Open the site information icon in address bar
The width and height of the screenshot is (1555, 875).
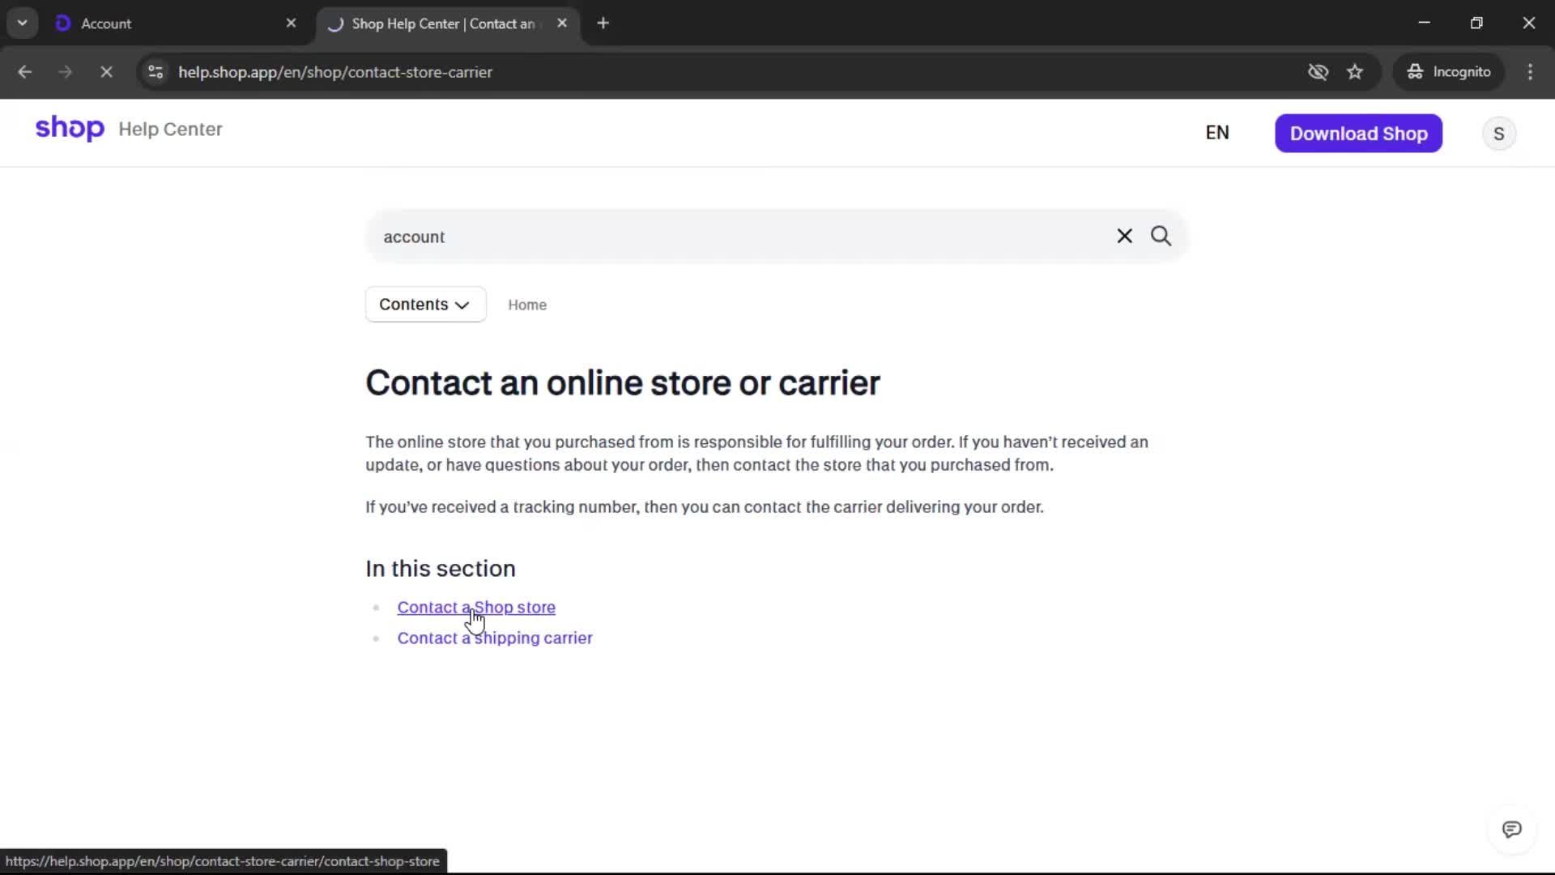click(155, 72)
